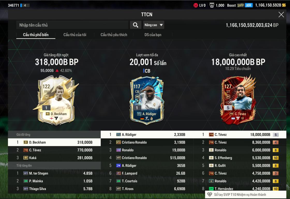Close the TTCN window
The image size is (290, 199).
click(x=281, y=15)
